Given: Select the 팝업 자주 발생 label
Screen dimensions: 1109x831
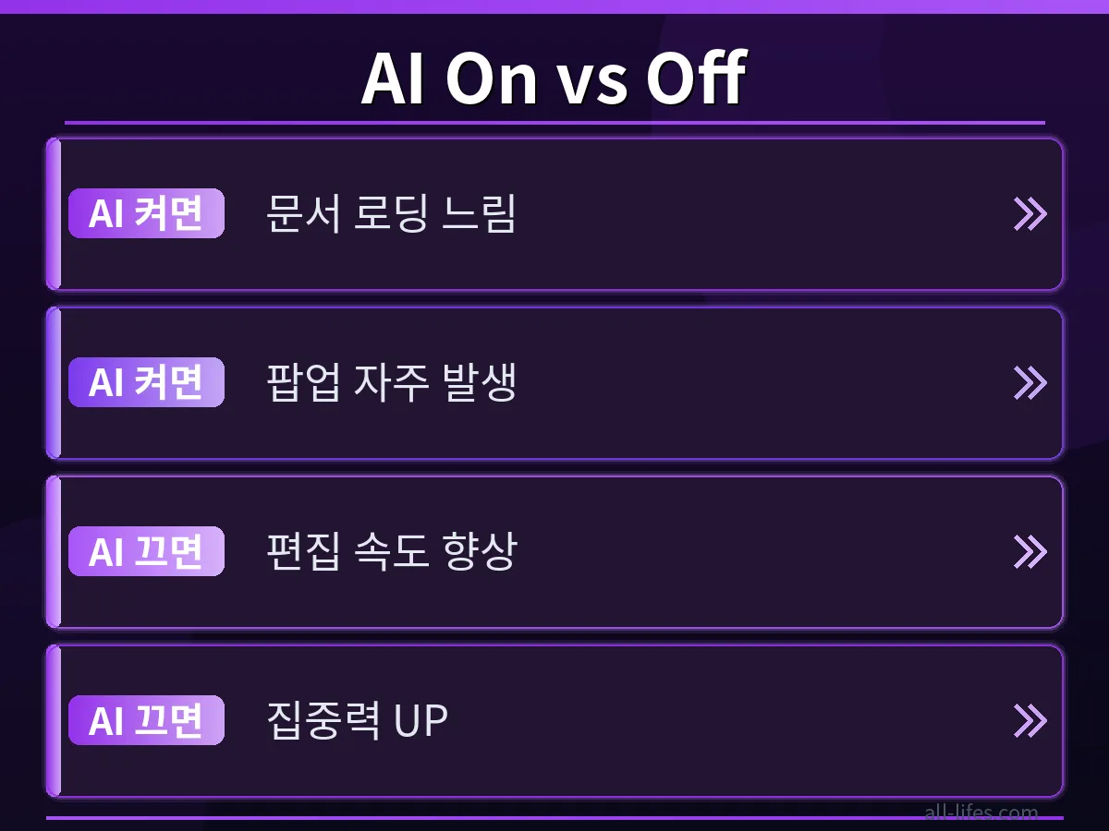Looking at the screenshot, I should click(391, 383).
